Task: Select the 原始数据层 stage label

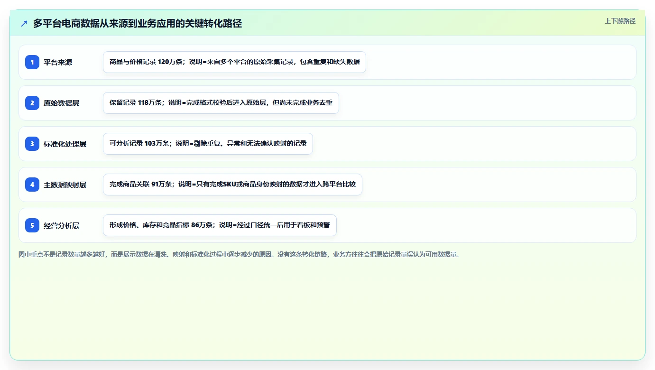Action: [62, 103]
